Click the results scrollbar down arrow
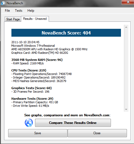 click(x=126, y=109)
